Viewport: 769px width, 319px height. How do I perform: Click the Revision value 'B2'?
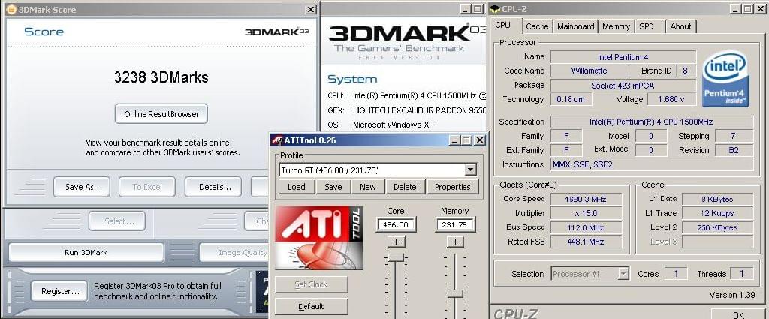[734, 150]
